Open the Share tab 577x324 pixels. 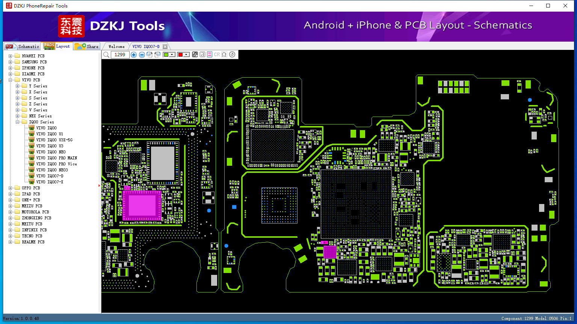(x=86, y=46)
